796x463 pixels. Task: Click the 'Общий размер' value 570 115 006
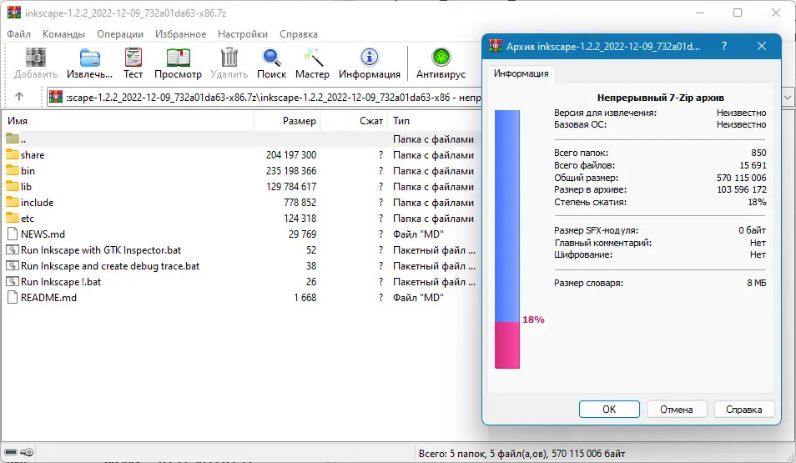[x=741, y=178]
